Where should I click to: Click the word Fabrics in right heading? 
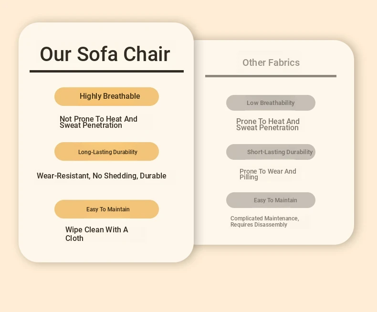click(284, 62)
